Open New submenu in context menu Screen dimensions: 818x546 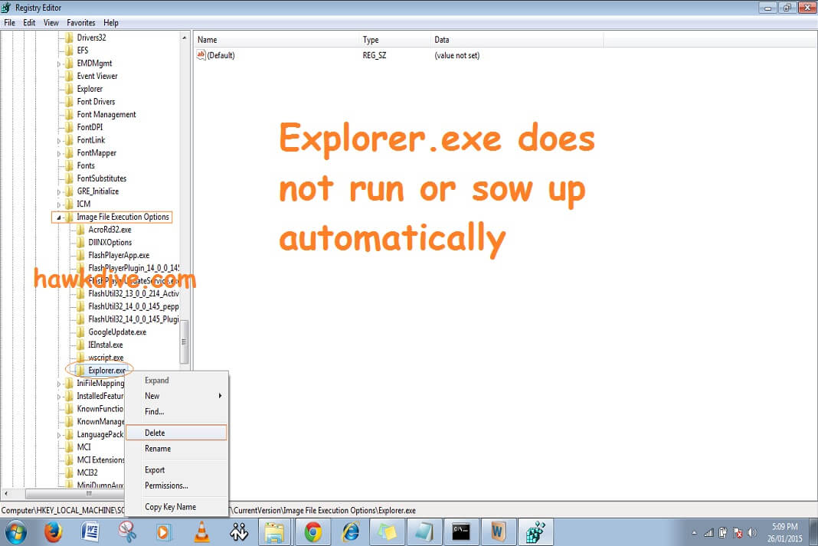tap(176, 396)
